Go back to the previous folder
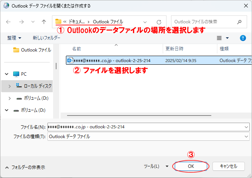This screenshot has width=252, height=178. tap(8, 22)
